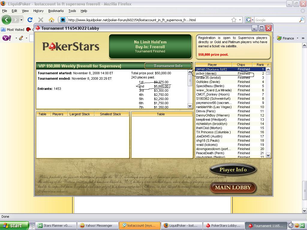Open the Tools menu
The height and width of the screenshot is (230, 307).
[72, 11]
